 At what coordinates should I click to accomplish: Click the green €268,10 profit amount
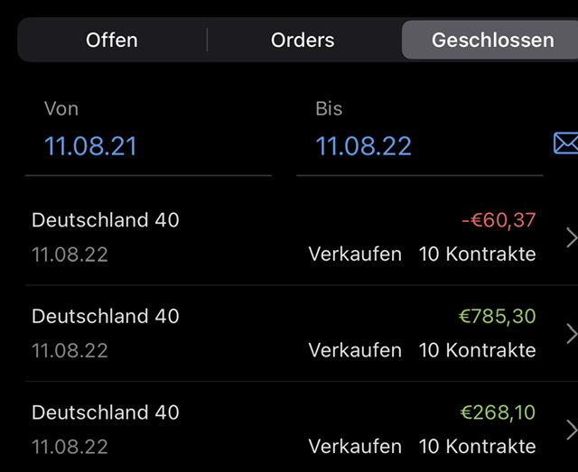pos(498,412)
